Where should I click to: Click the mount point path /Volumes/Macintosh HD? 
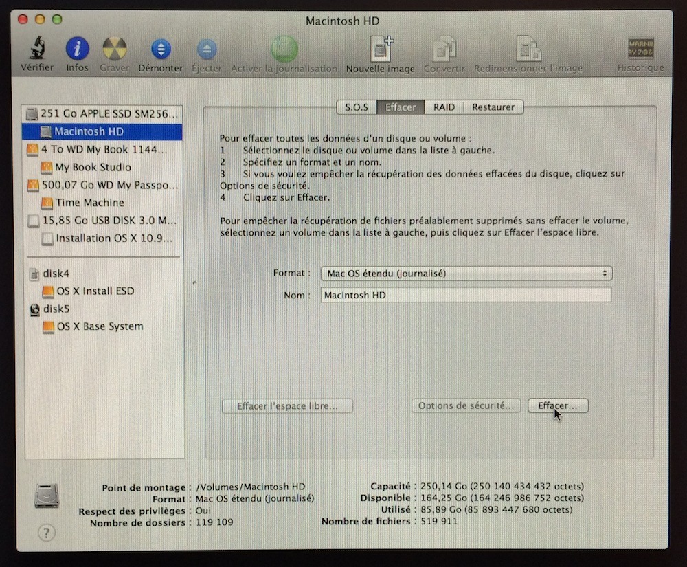pyautogui.click(x=251, y=487)
